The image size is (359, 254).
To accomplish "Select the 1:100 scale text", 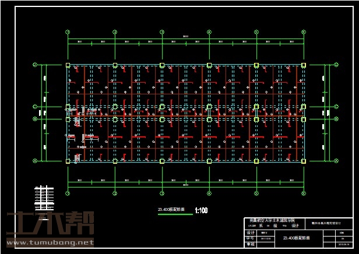I will coord(202,210).
